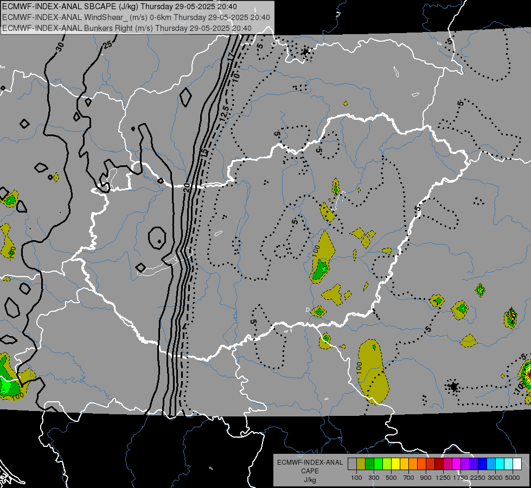Pick the dark green legend swatch
The image size is (531, 488).
pos(369,464)
